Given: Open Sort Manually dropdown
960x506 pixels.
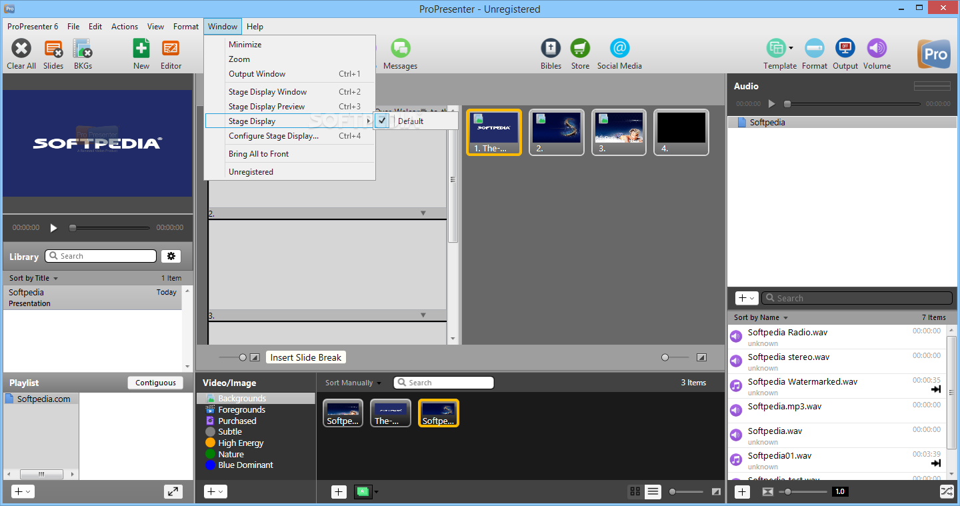Looking at the screenshot, I should [353, 383].
